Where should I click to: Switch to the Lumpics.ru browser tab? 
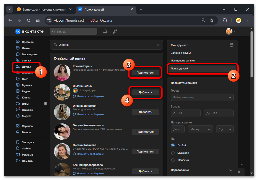(44, 9)
